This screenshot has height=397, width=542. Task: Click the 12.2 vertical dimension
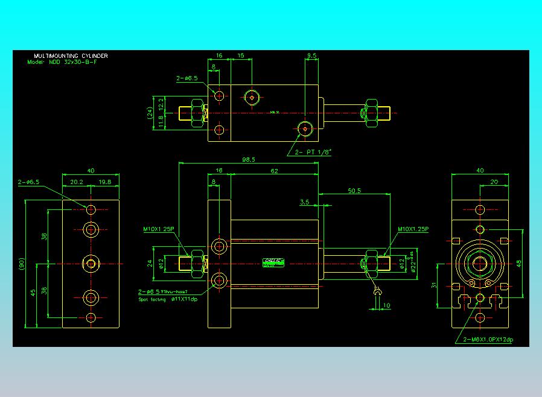tap(161, 104)
